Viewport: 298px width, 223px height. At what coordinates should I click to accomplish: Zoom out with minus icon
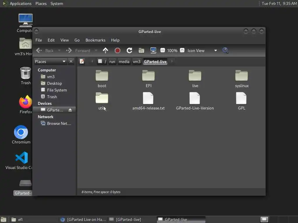[x=162, y=50]
